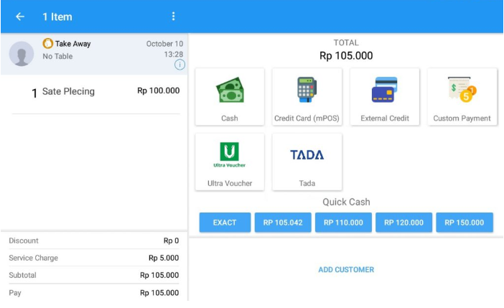Click the Subtotal row
The width and height of the screenshot is (504, 308).
(94, 275)
